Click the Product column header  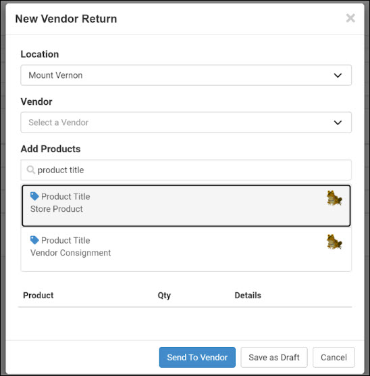point(38,296)
